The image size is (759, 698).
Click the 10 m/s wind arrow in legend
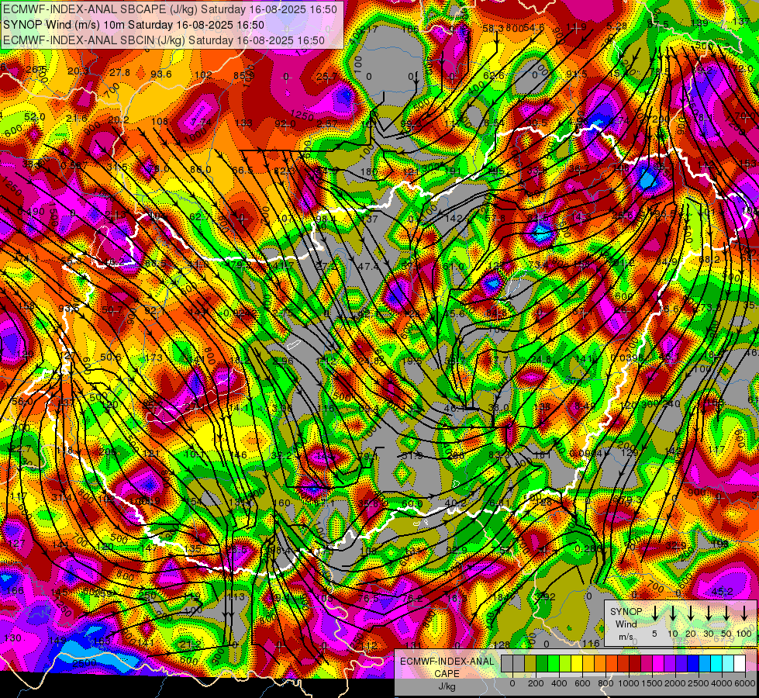673,613
